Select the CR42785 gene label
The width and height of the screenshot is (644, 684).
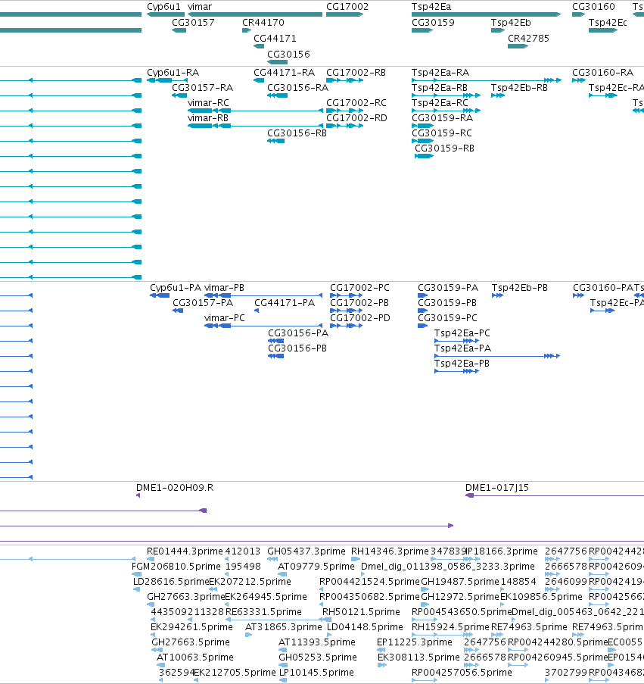528,39
